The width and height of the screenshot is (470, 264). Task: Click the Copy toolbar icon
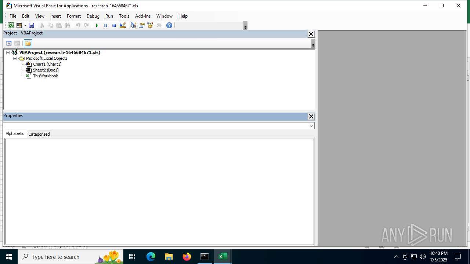coord(50,25)
